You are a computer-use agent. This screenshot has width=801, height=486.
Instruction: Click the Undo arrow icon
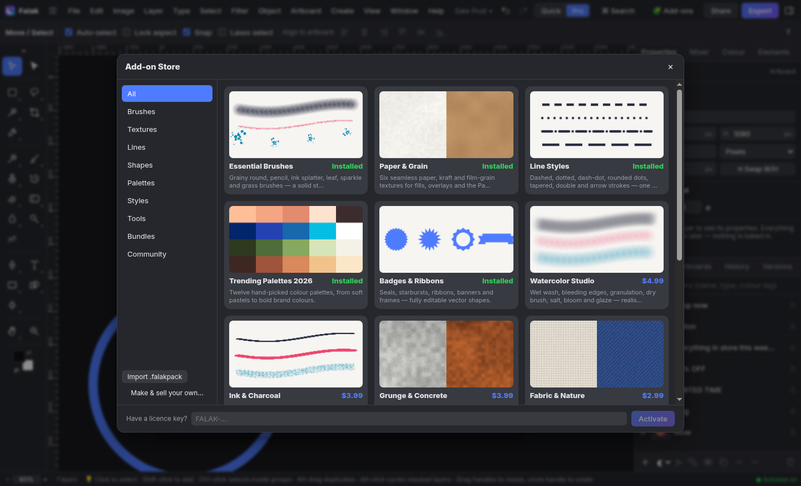(x=506, y=11)
